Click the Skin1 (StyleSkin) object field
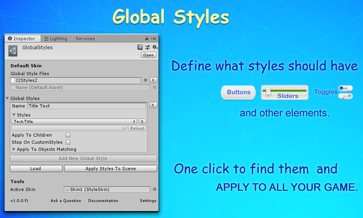Screen dimensions: 363x218 (107, 189)
